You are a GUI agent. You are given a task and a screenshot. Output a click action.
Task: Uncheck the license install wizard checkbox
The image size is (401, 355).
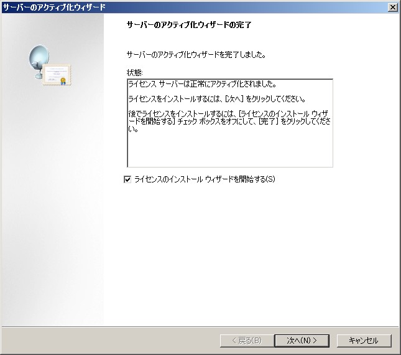point(128,179)
